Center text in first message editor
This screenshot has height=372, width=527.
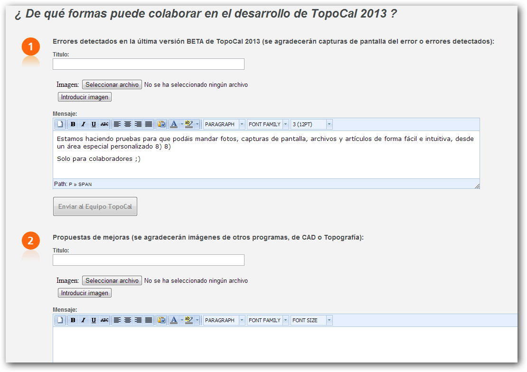click(128, 124)
